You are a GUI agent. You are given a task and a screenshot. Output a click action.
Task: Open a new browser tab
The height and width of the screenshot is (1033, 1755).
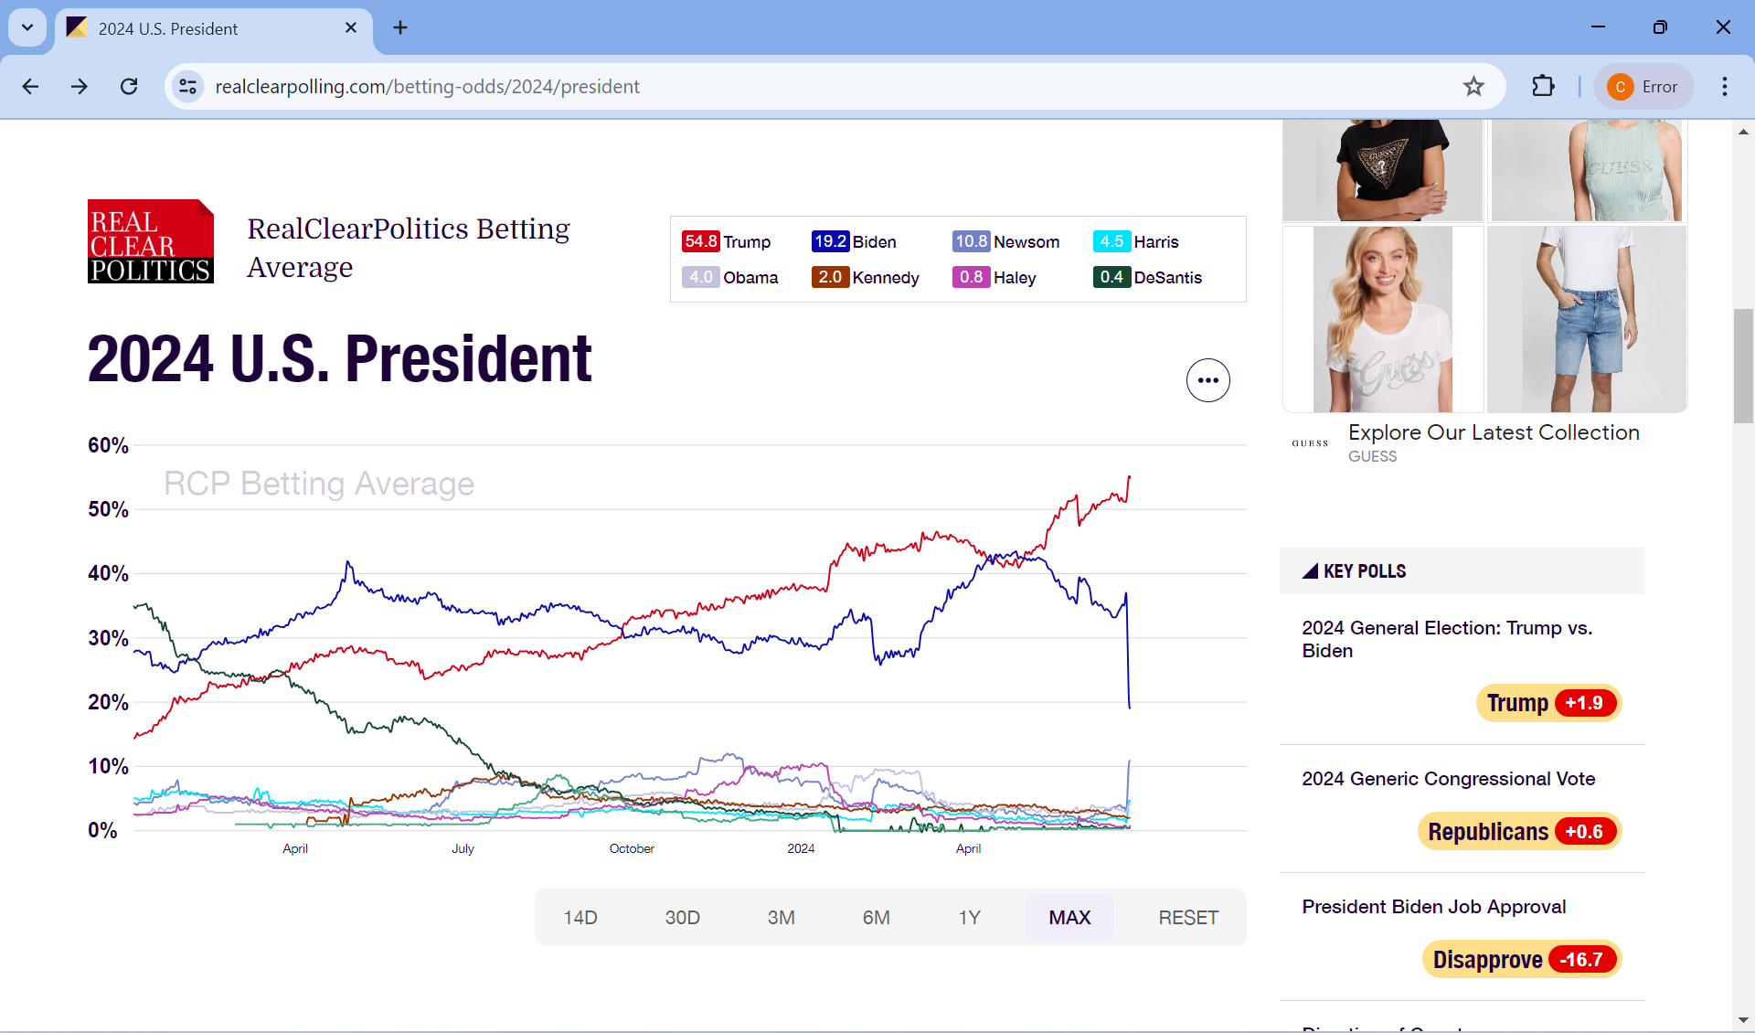point(400,27)
